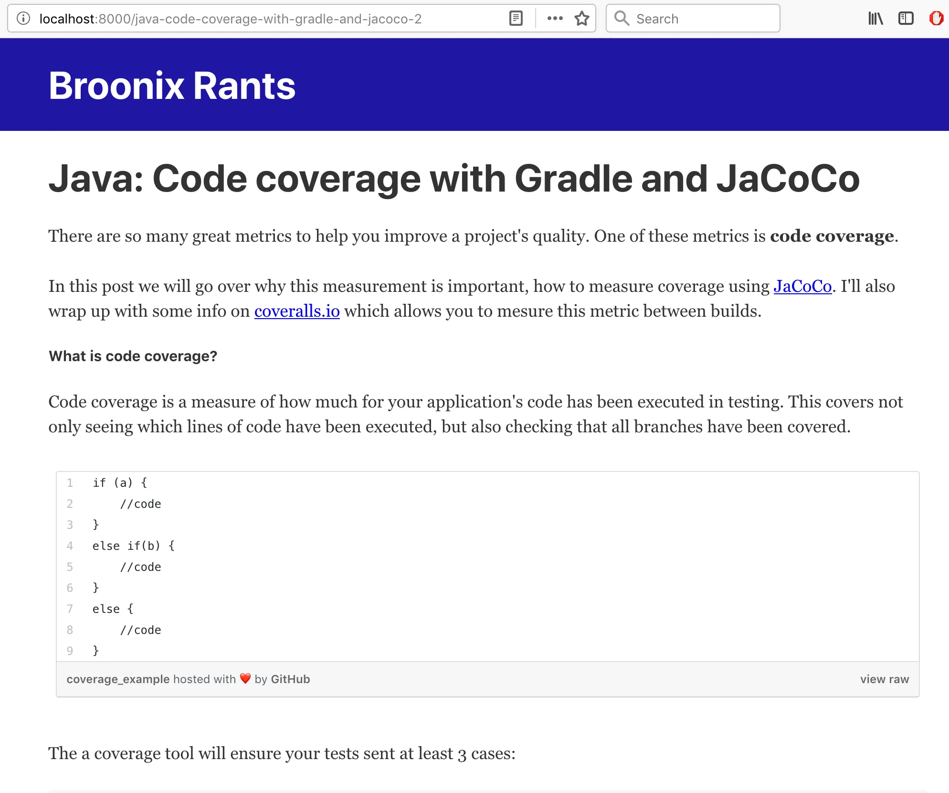Select line number 4 in code gist
The image size is (949, 793).
click(x=70, y=546)
